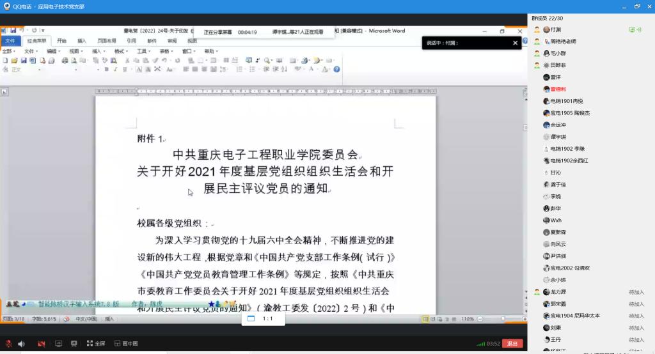The height and width of the screenshot is (354, 655).
Task: Click the Italic formatting icon
Action: click(x=115, y=69)
